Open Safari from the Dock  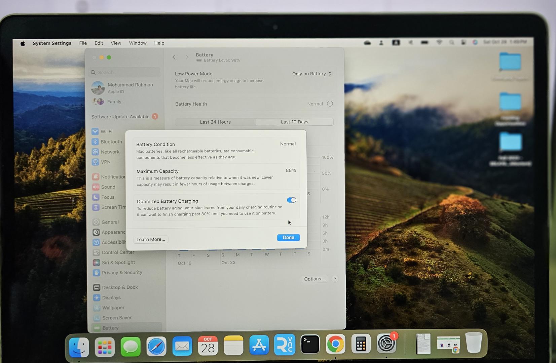[x=156, y=346]
